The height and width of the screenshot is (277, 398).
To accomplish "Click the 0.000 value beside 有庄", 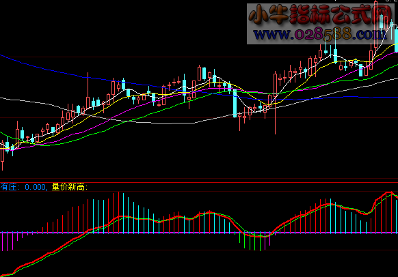I will point(35,187).
